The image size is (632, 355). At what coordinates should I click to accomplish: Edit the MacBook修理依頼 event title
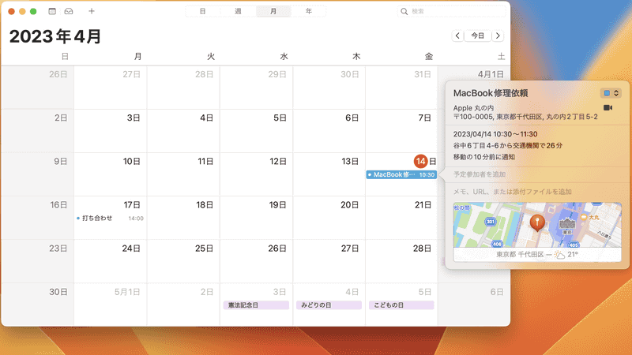tap(491, 93)
